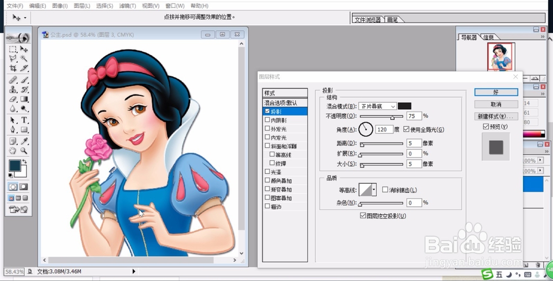Switch to the 文件浏览器 tab
This screenshot has height=281, width=553.
point(368,20)
